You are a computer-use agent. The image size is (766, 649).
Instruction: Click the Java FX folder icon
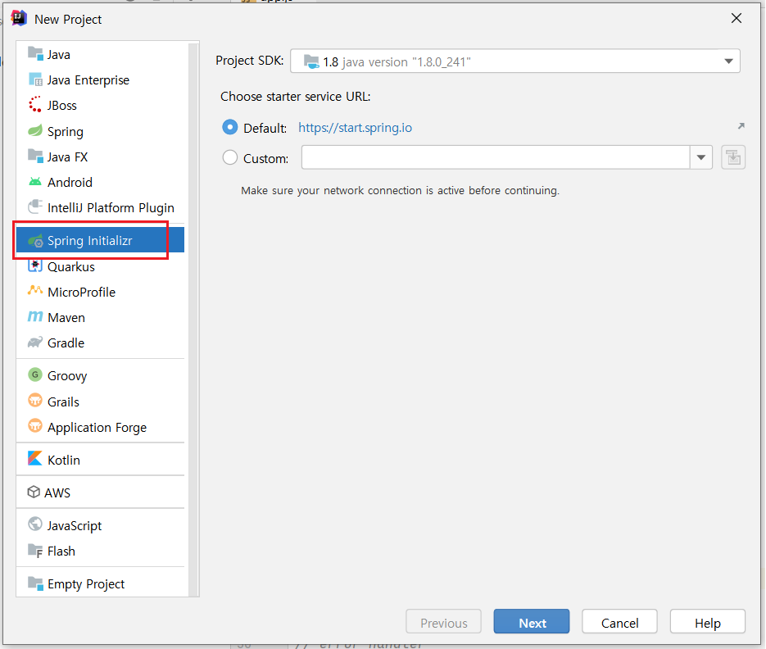point(35,157)
